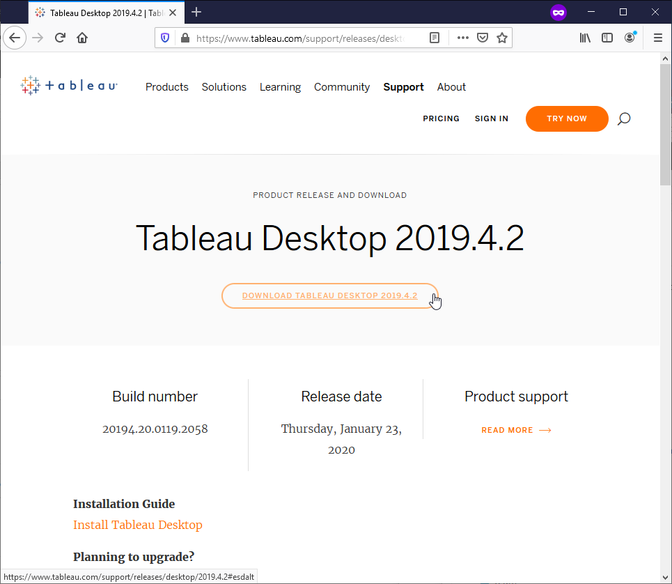This screenshot has width=672, height=584.
Task: Go to the browser Home page
Action: click(82, 38)
